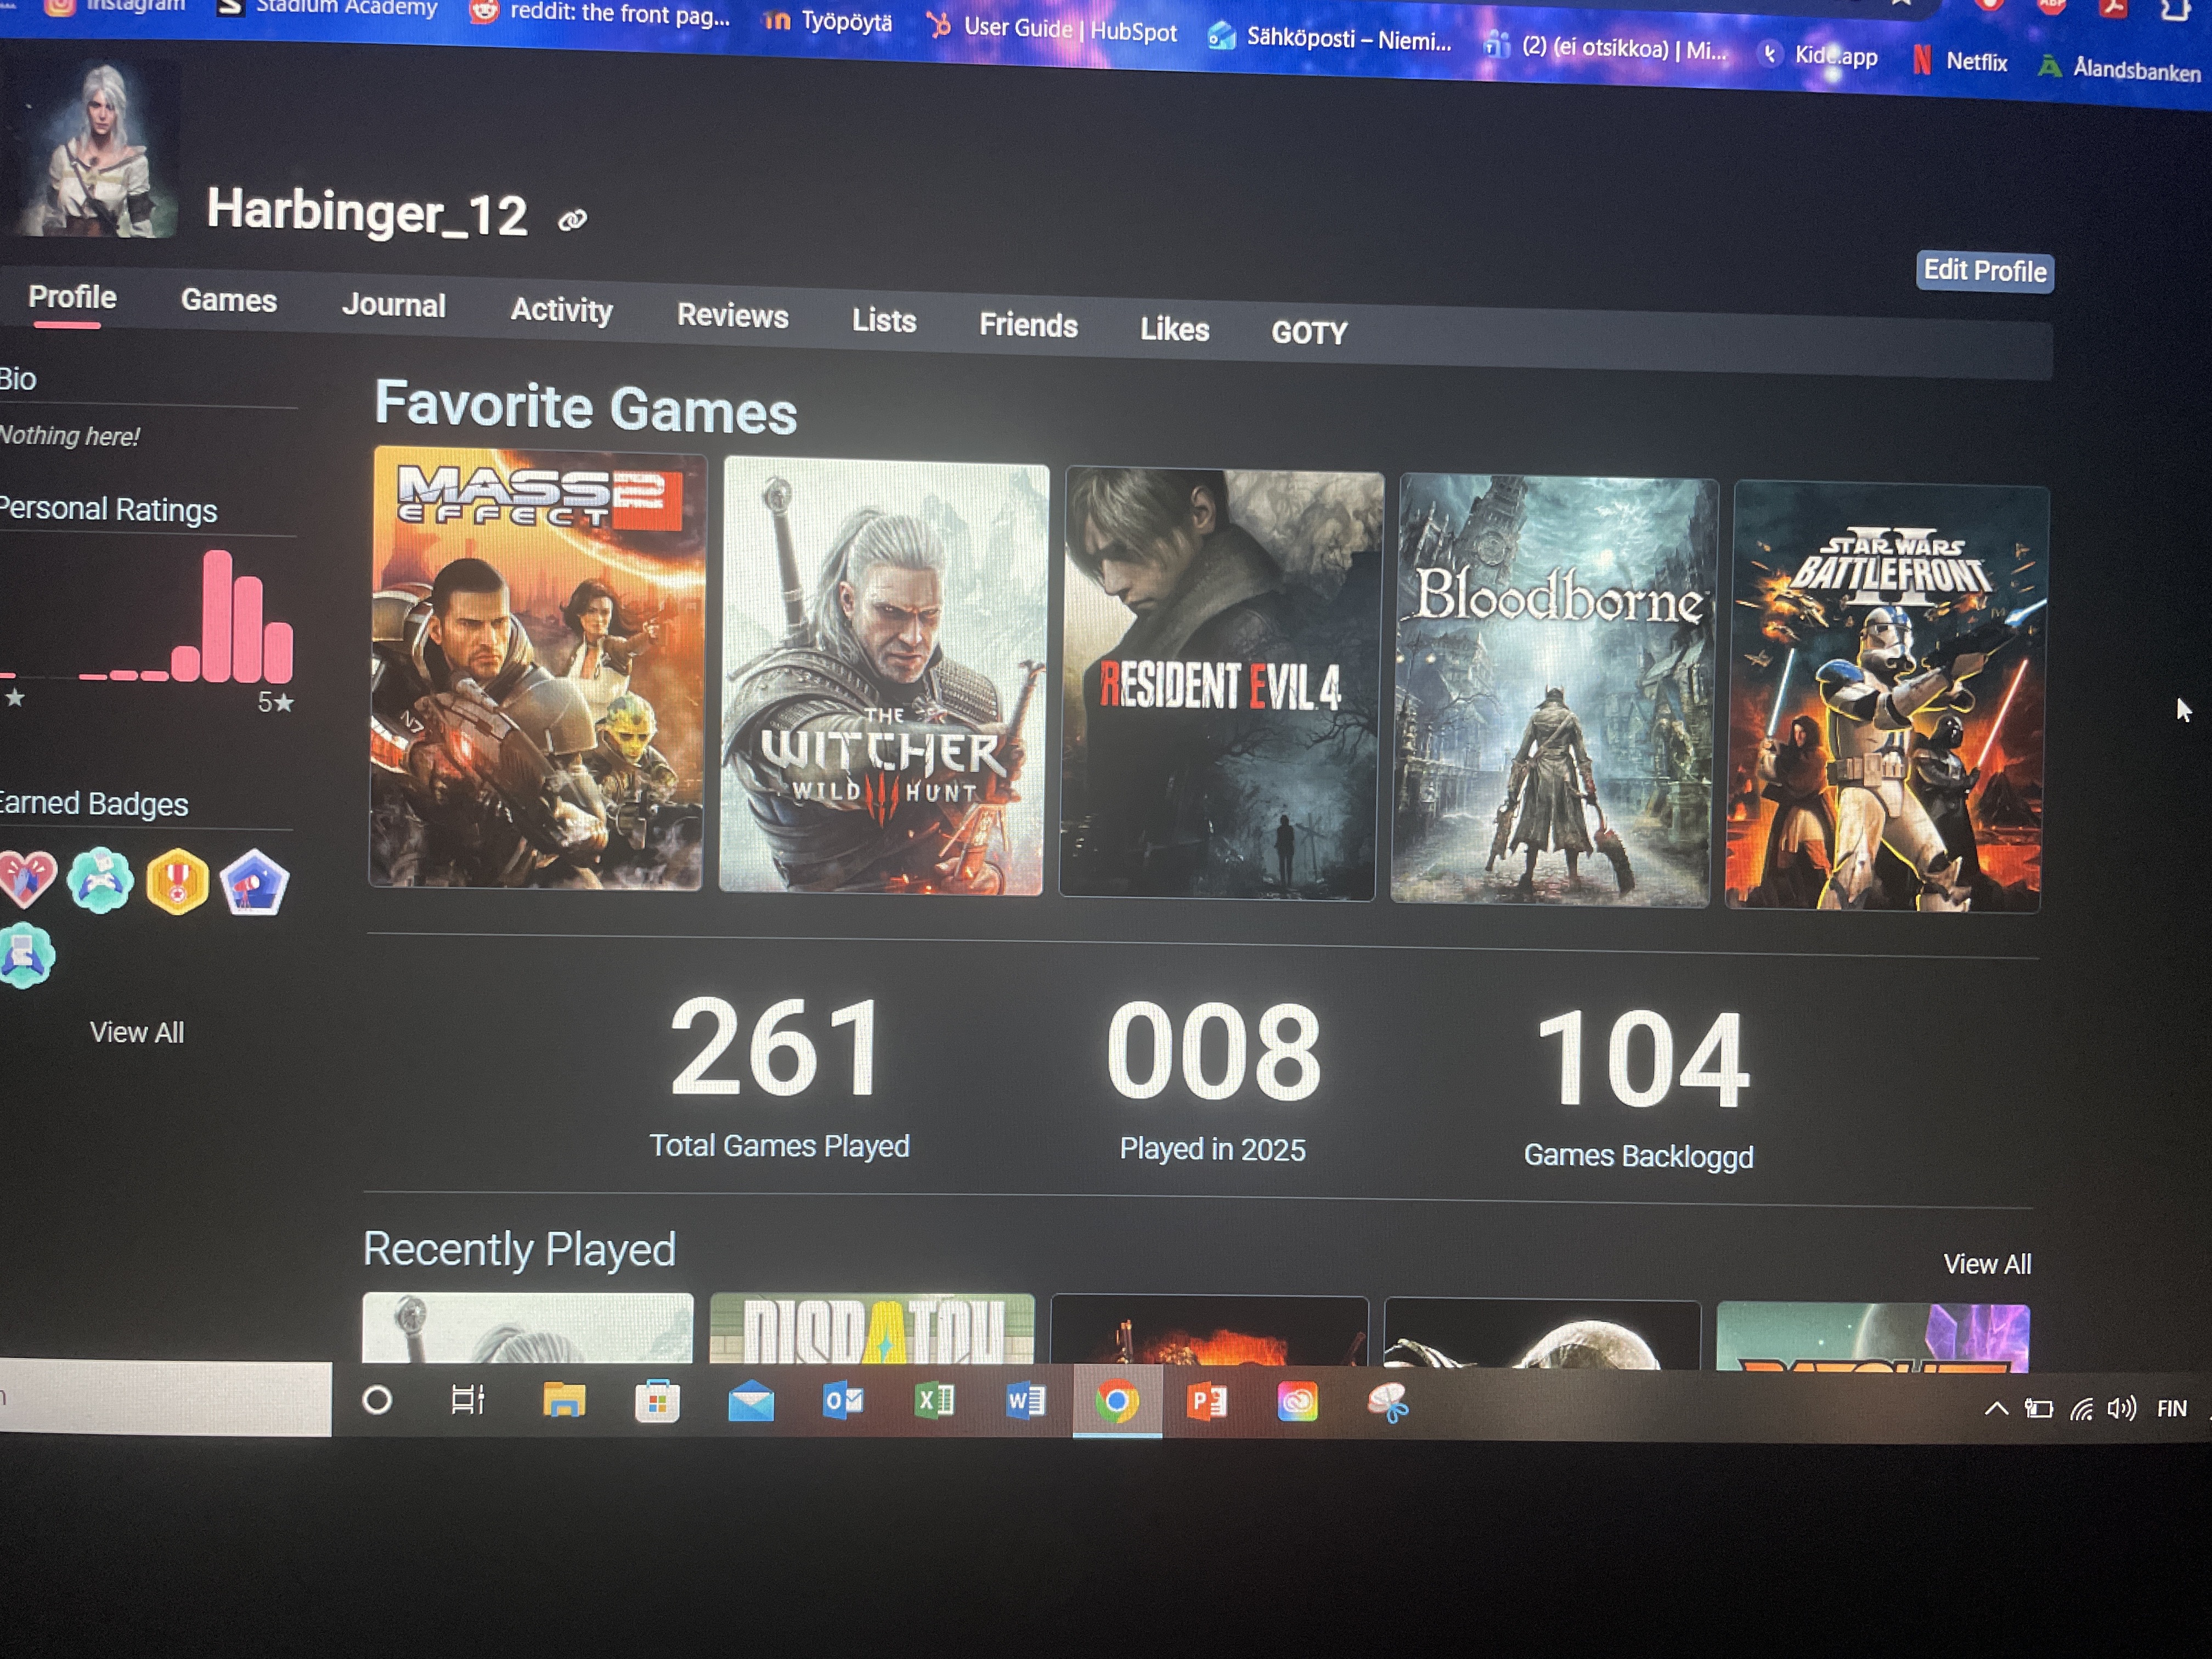Launch Excel from the taskbar
Image resolution: width=2212 pixels, height=1659 pixels.
[x=934, y=1402]
